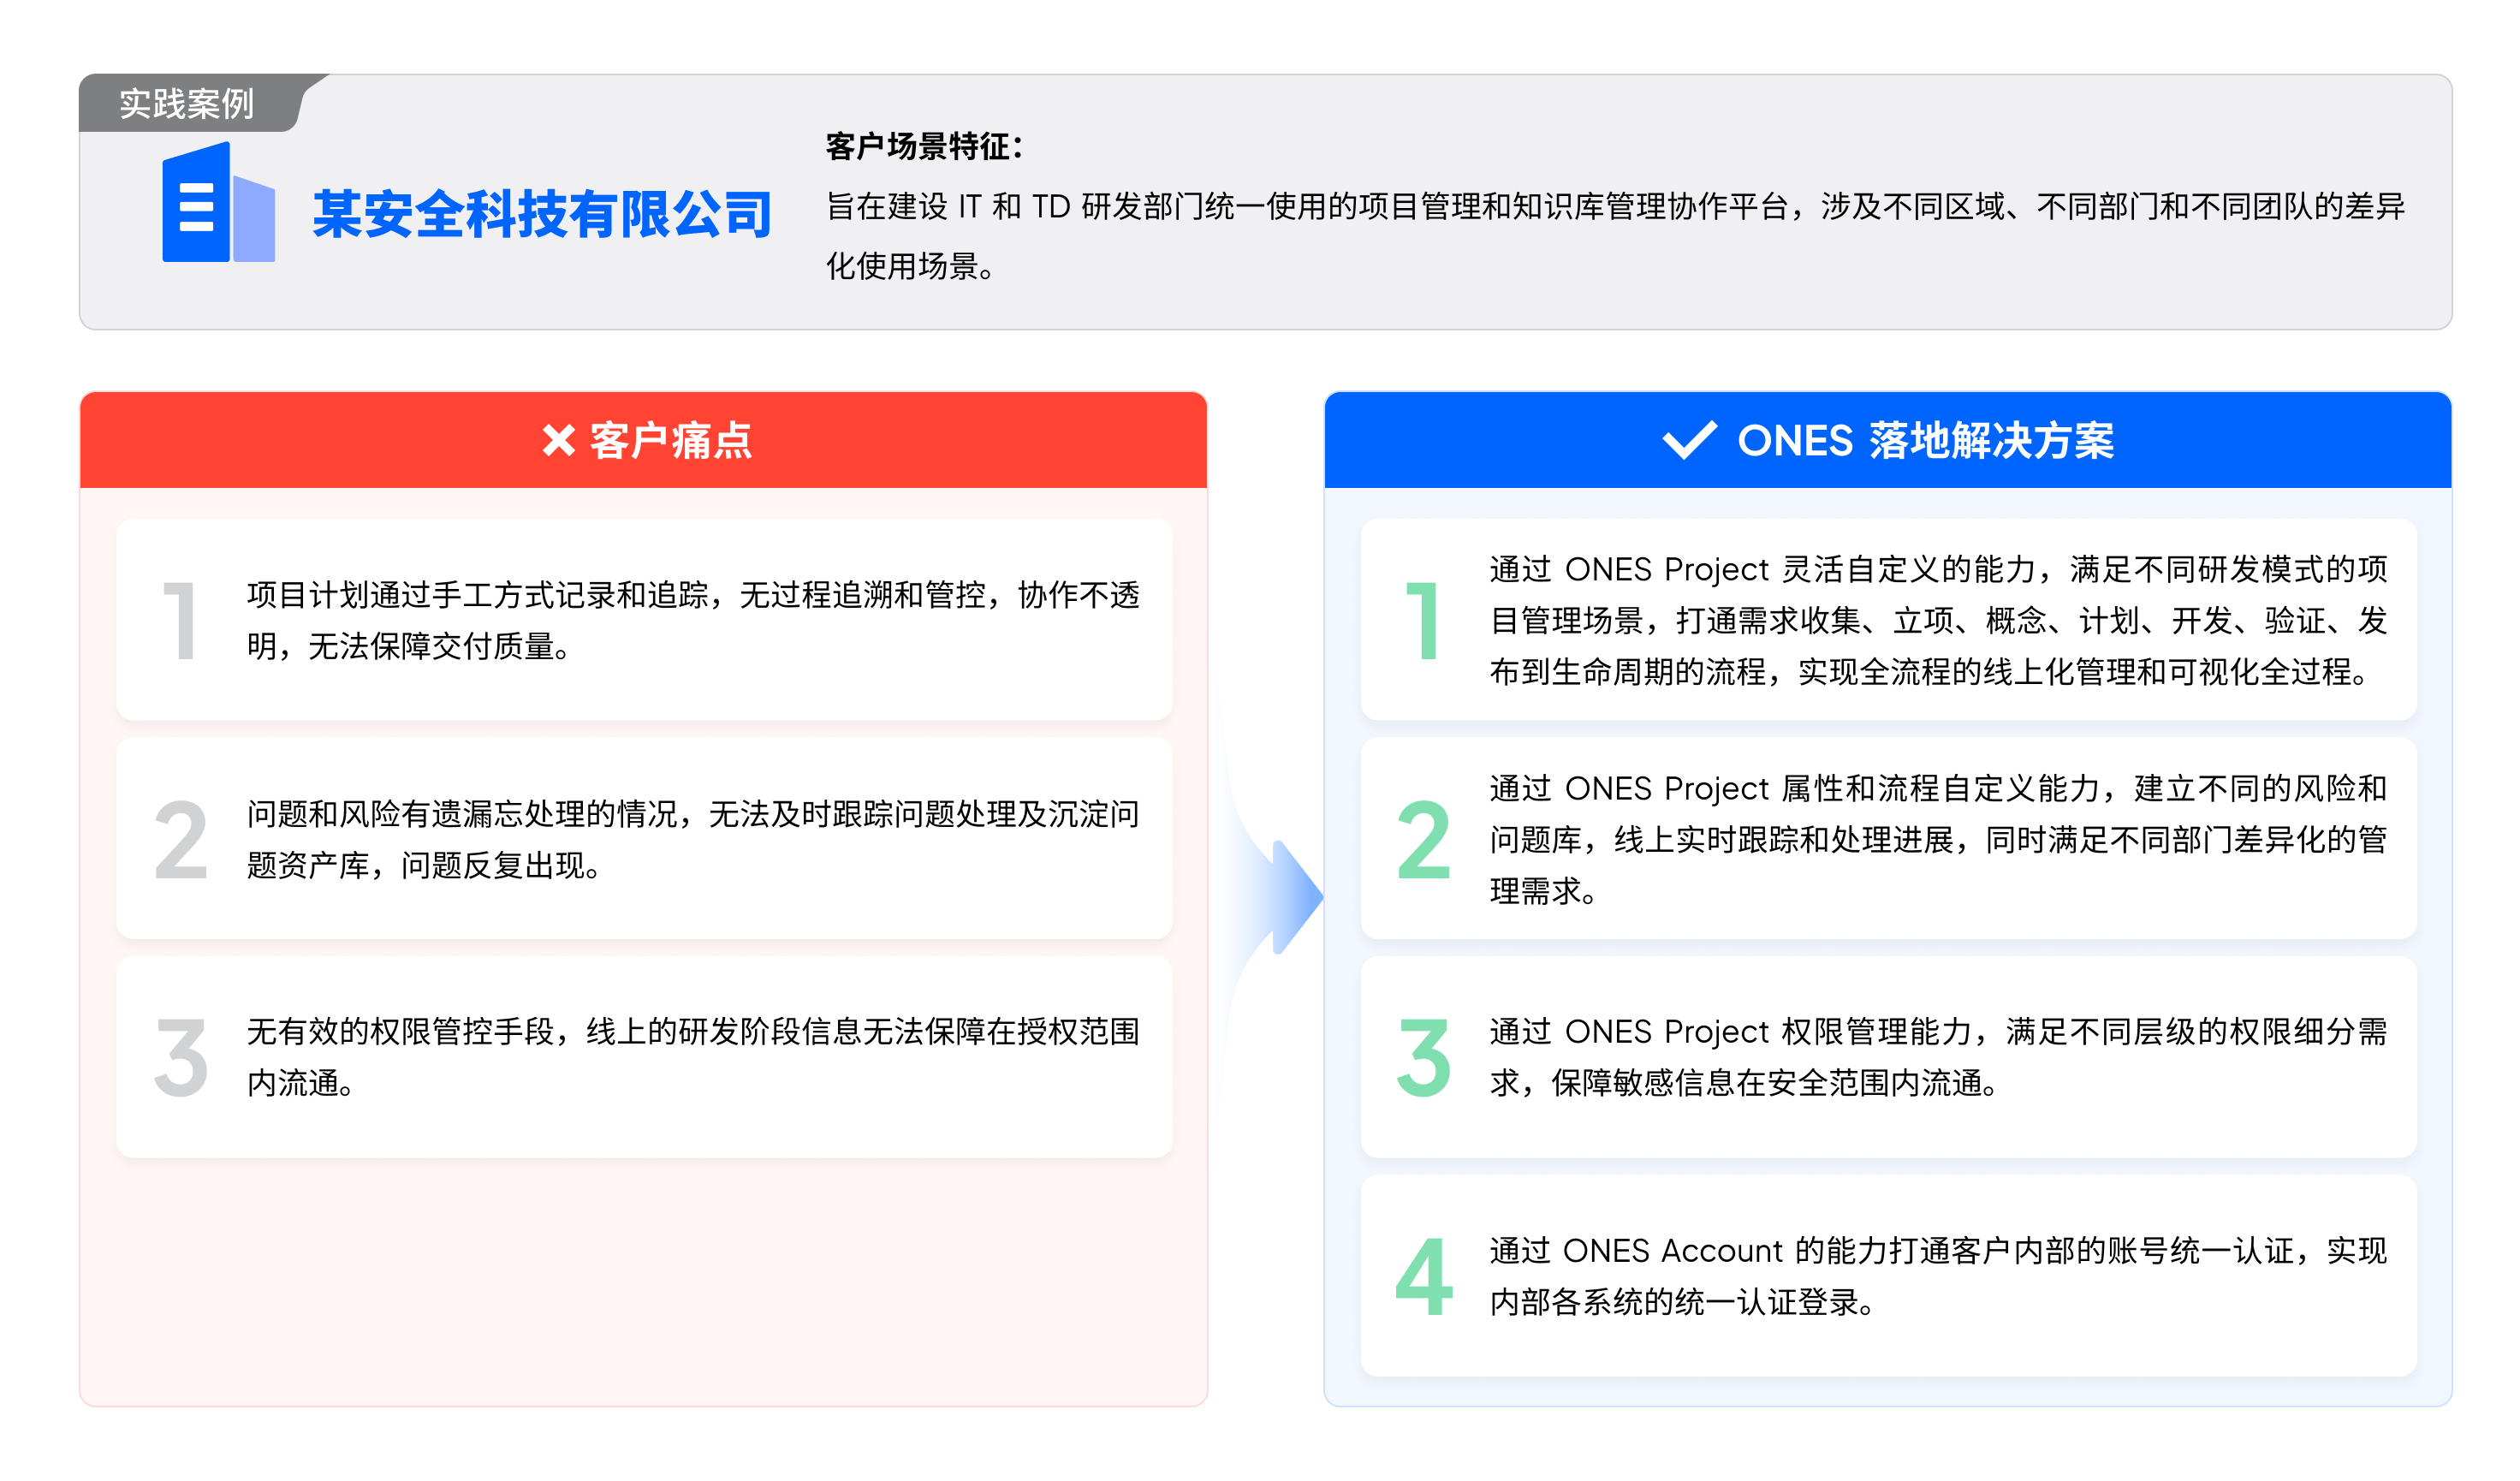Click solution text 灵活自定义的能力

(1938, 620)
